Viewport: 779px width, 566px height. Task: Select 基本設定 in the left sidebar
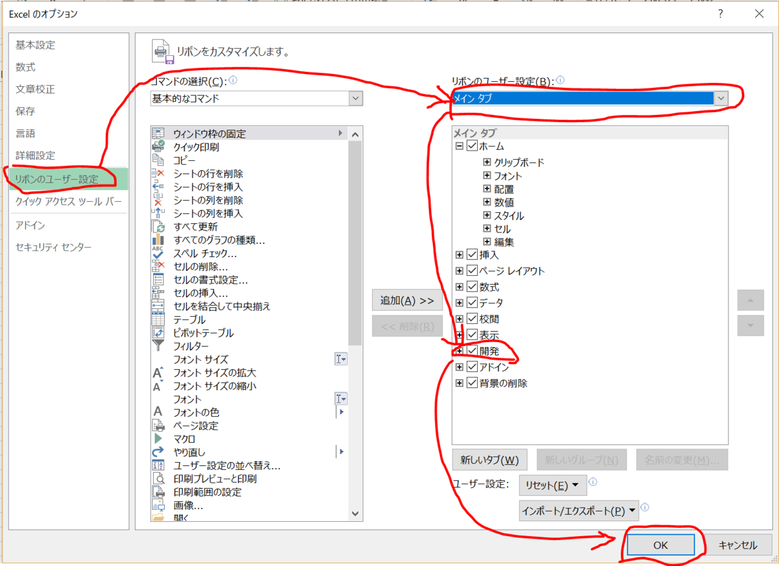pyautogui.click(x=35, y=45)
